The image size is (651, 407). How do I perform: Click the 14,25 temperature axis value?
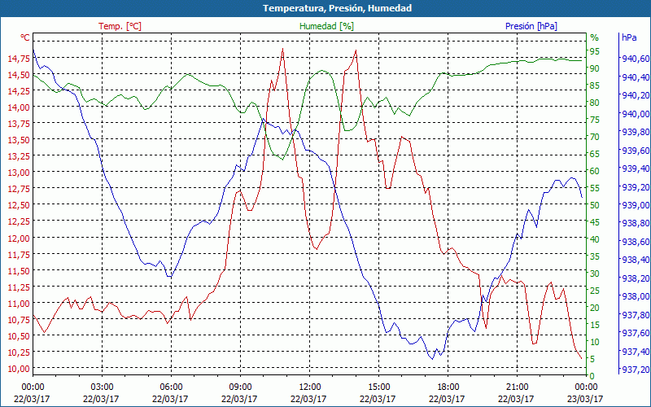tap(19, 91)
